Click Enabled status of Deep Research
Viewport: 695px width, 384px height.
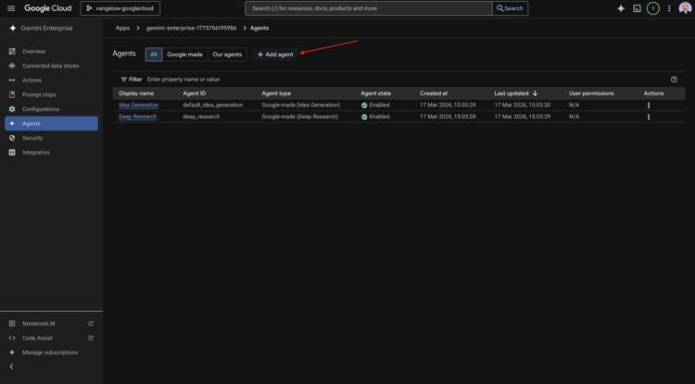[x=375, y=117]
